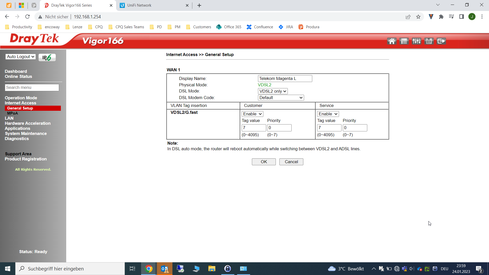The width and height of the screenshot is (489, 275).
Task: Select MPoA under Internet Access
Action: [x=12, y=113]
